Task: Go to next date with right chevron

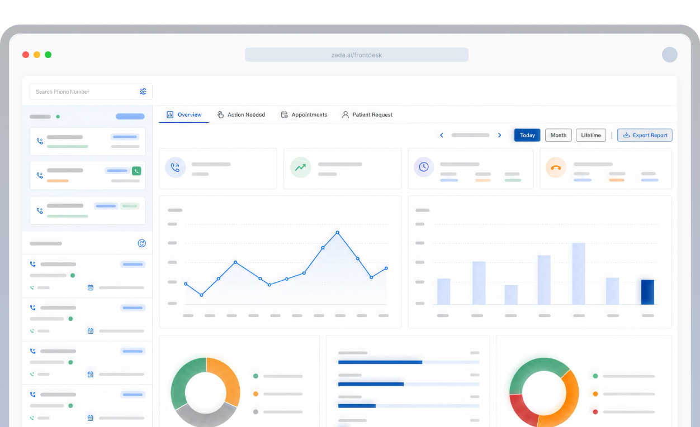Action: click(500, 135)
